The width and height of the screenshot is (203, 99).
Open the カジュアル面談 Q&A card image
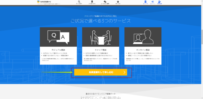(x=58, y=37)
